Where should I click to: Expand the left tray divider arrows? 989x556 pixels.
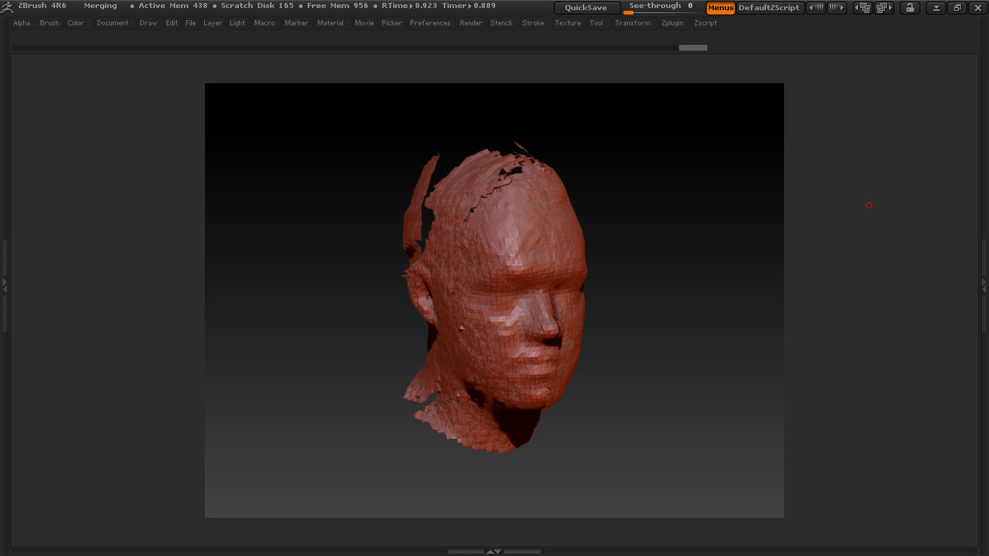pos(4,285)
